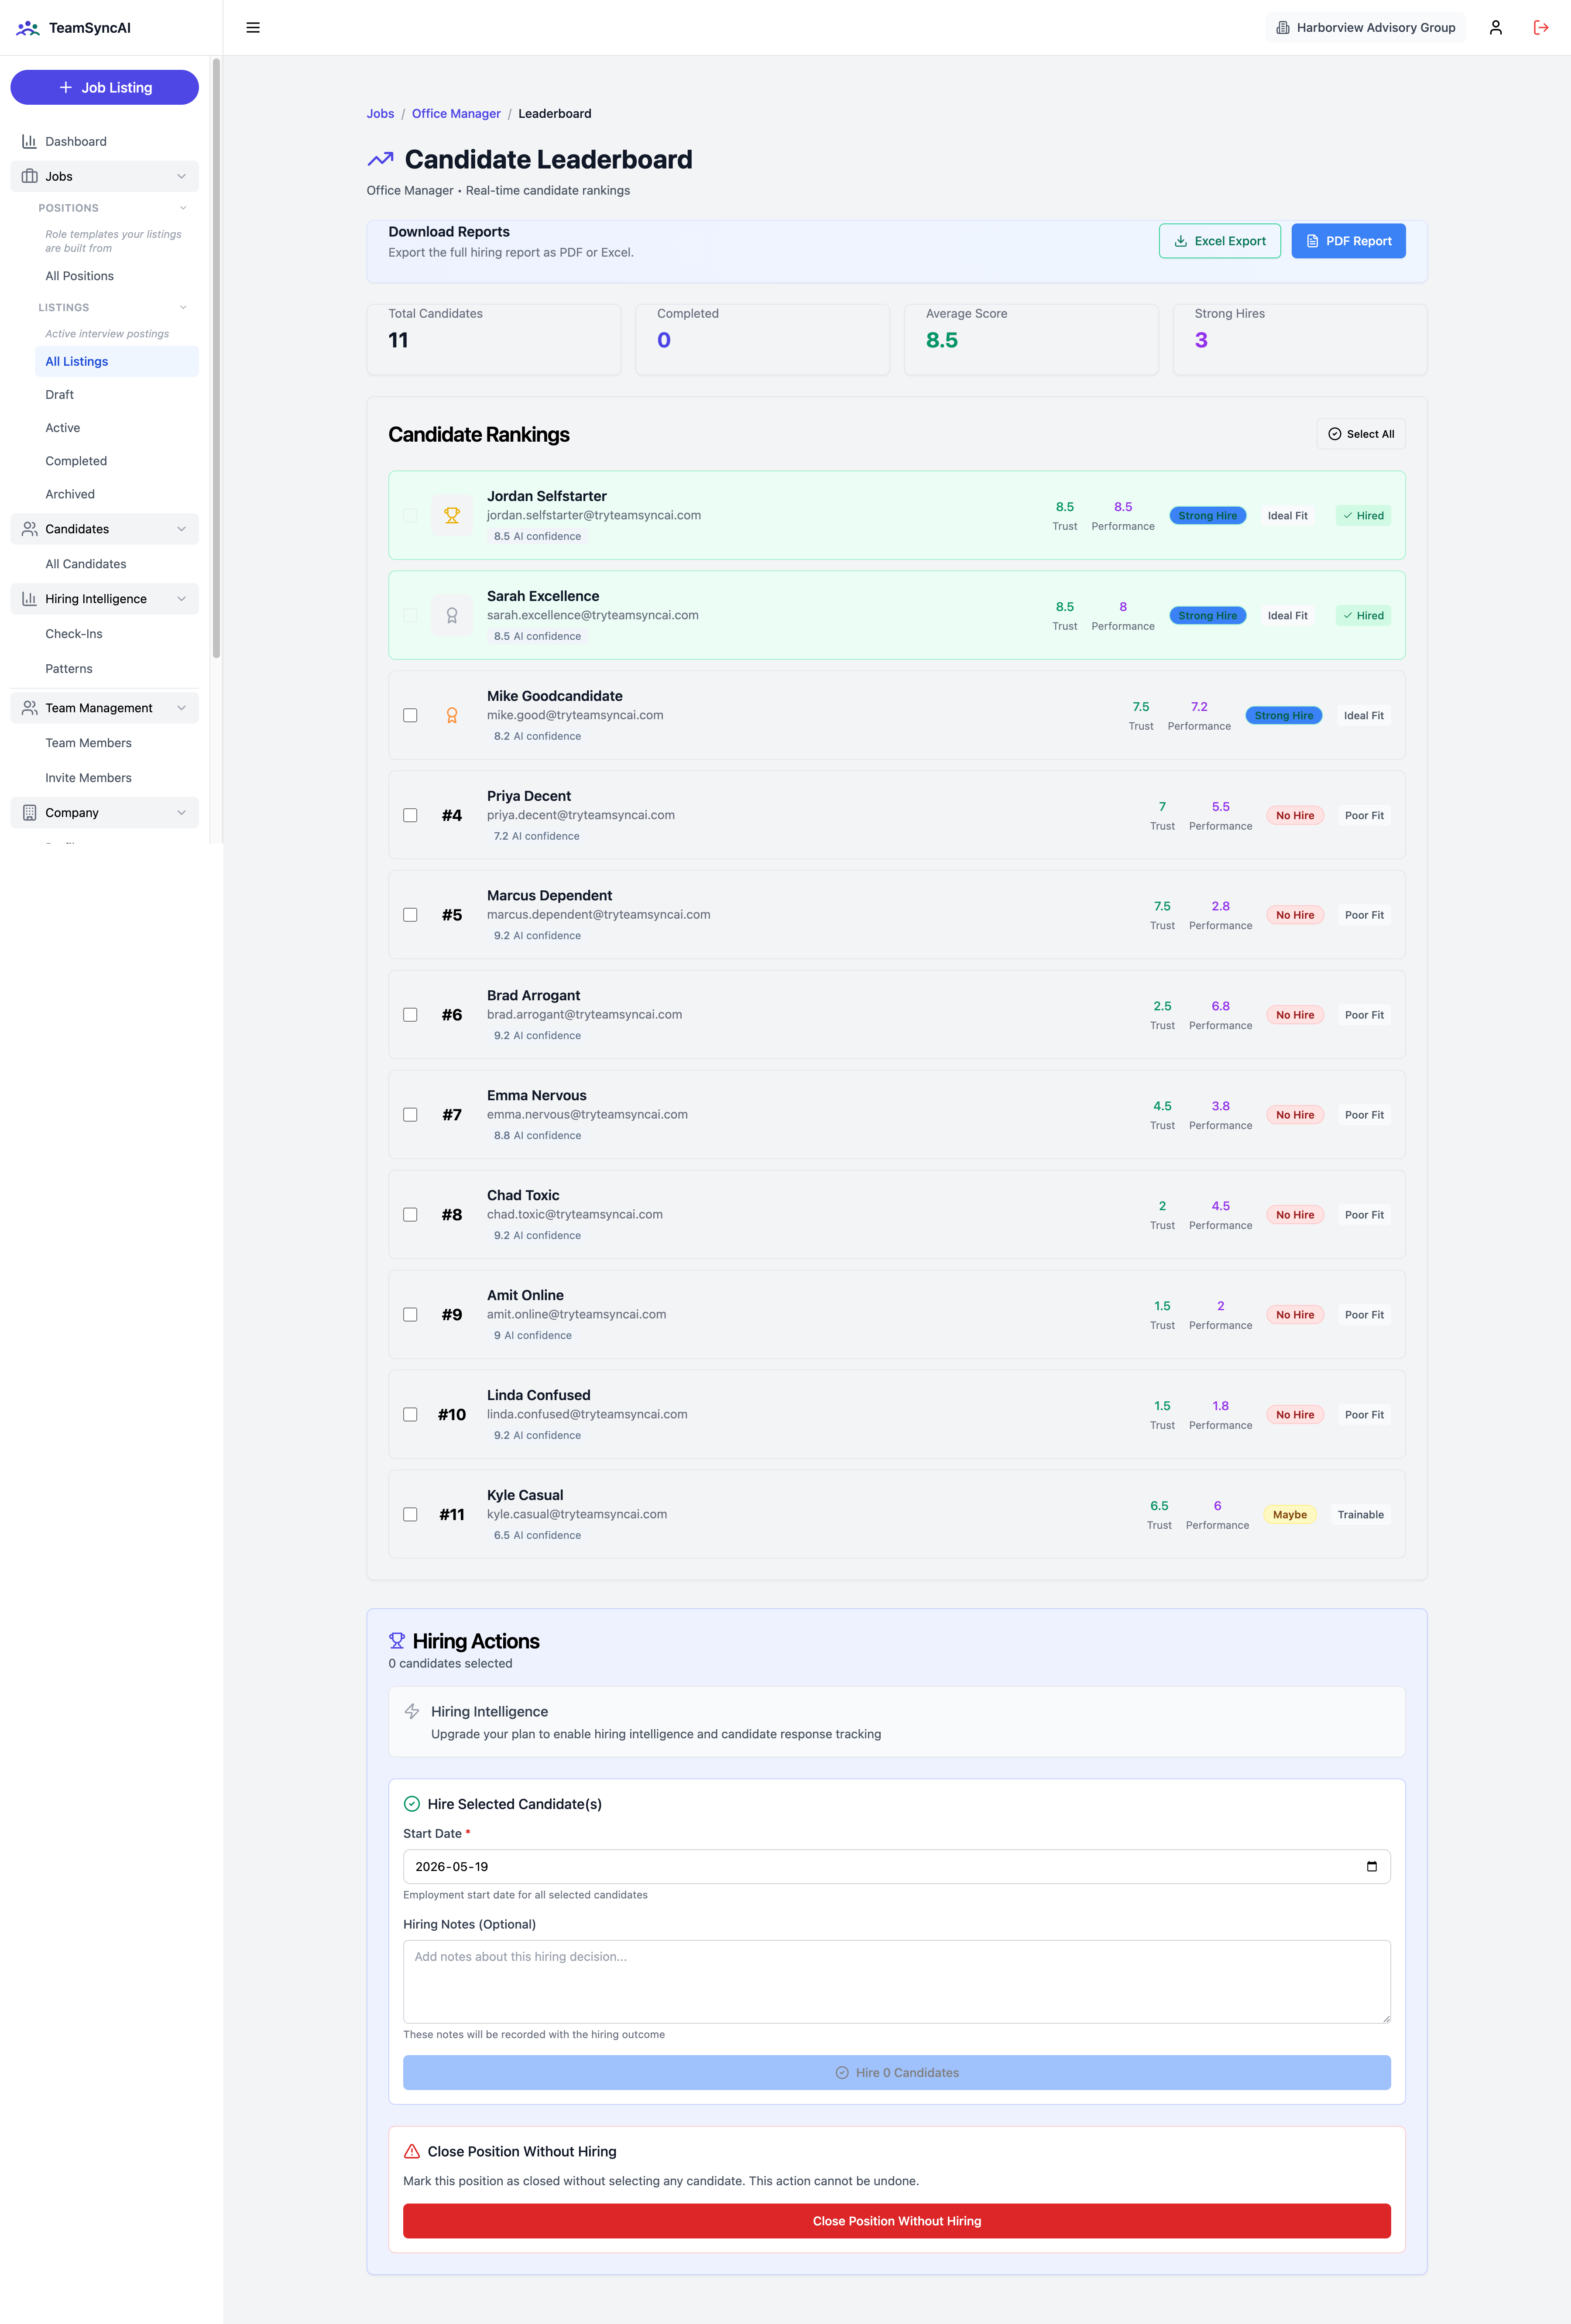Click the TeamSyncAI logo icon
The image size is (1571, 2324).
click(28, 28)
